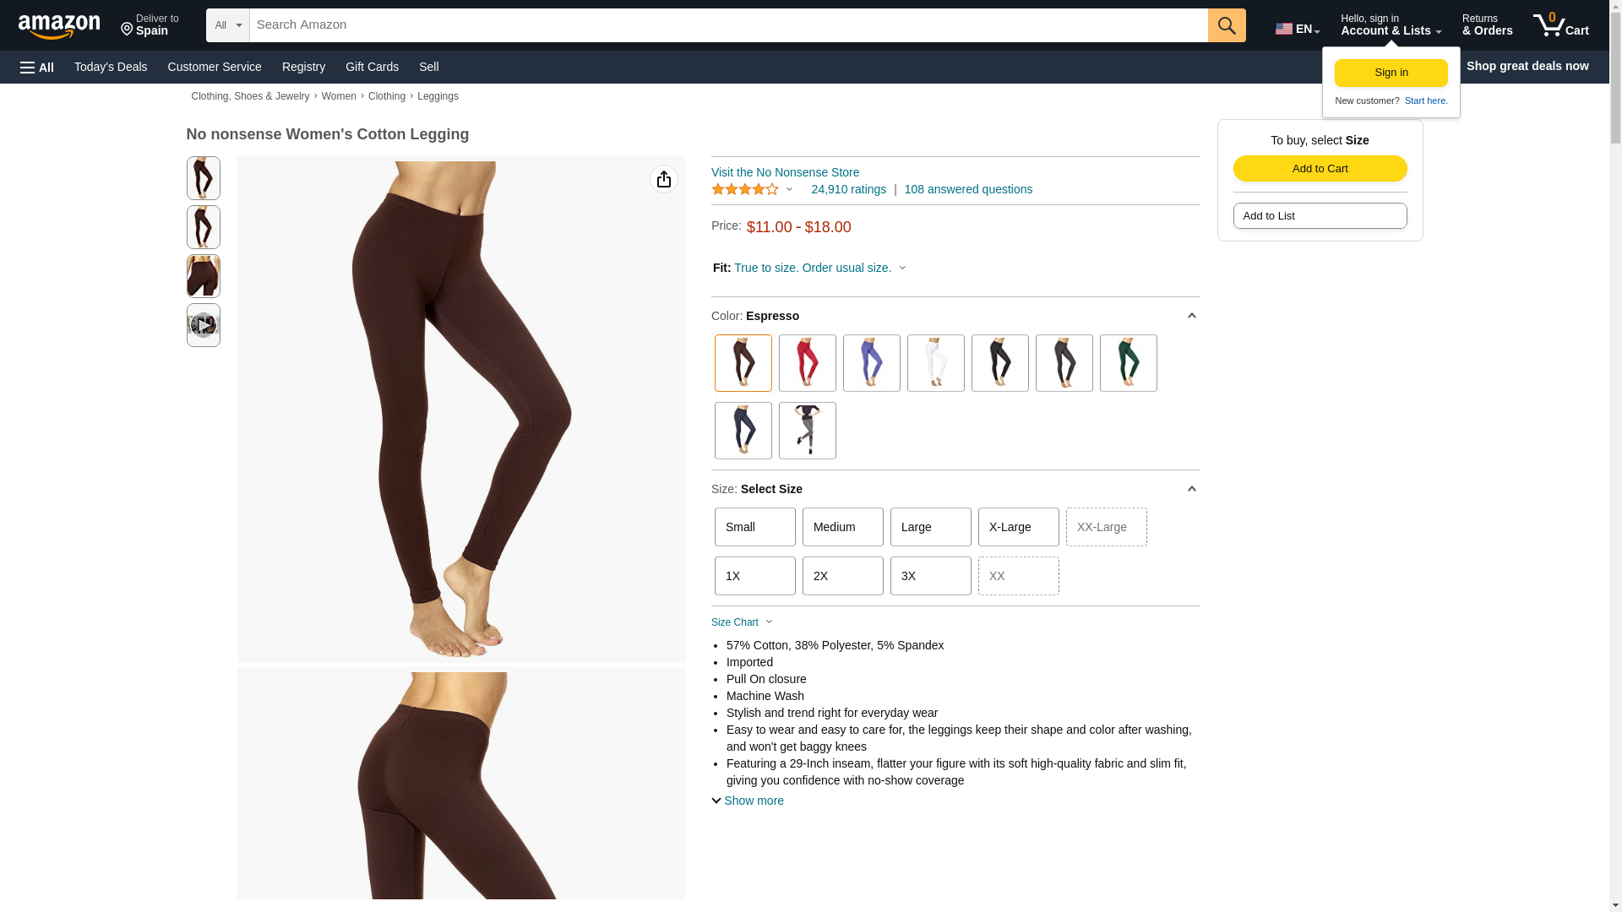
Task: Open Deliver to Spain location
Action: click(x=150, y=25)
